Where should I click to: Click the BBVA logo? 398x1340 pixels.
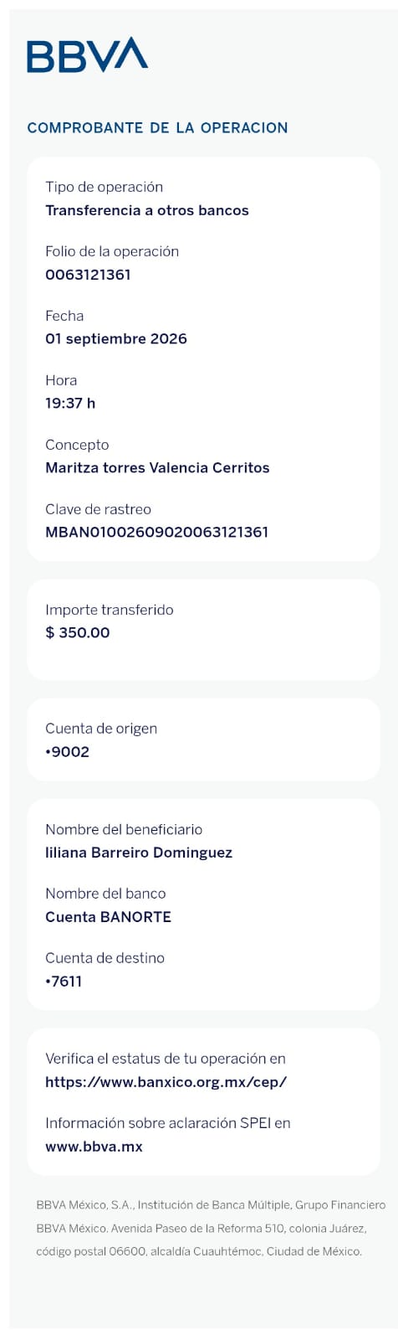point(87,54)
